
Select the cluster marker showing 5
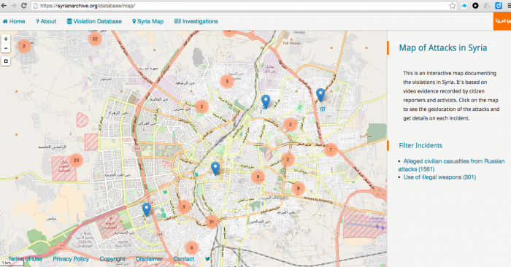(x=184, y=206)
